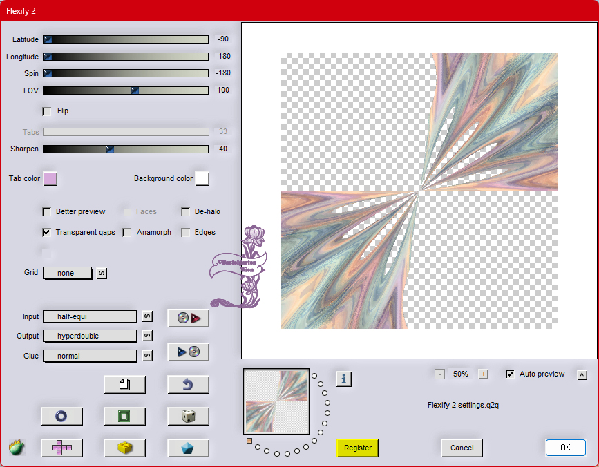
Task: Enable the Flip checkbox
Action: click(47, 111)
